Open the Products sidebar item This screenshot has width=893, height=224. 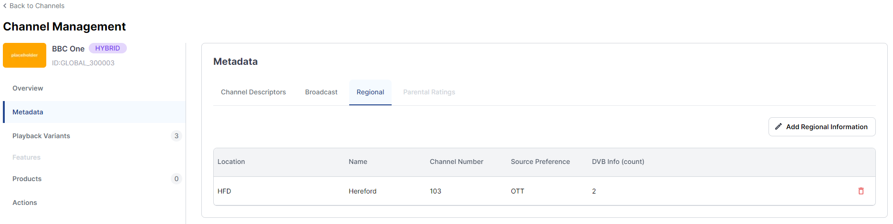pyautogui.click(x=27, y=179)
